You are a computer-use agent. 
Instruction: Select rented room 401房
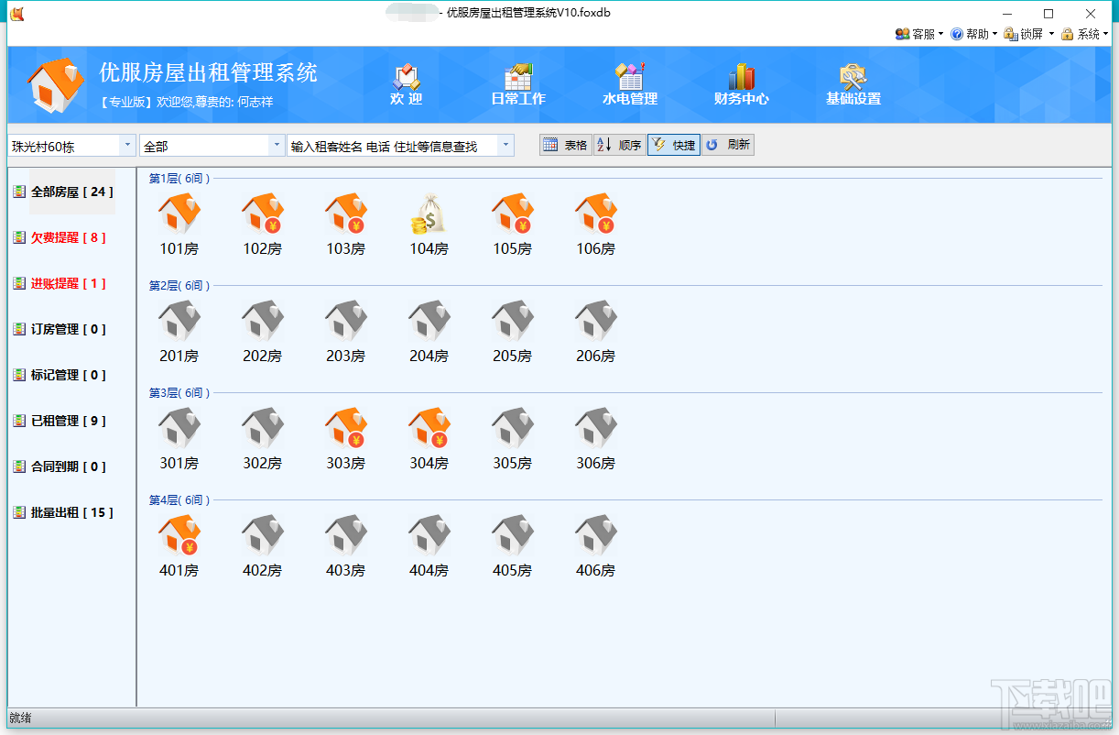click(179, 535)
